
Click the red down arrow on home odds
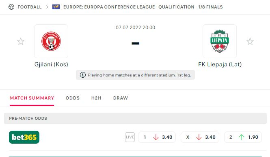point(156,137)
